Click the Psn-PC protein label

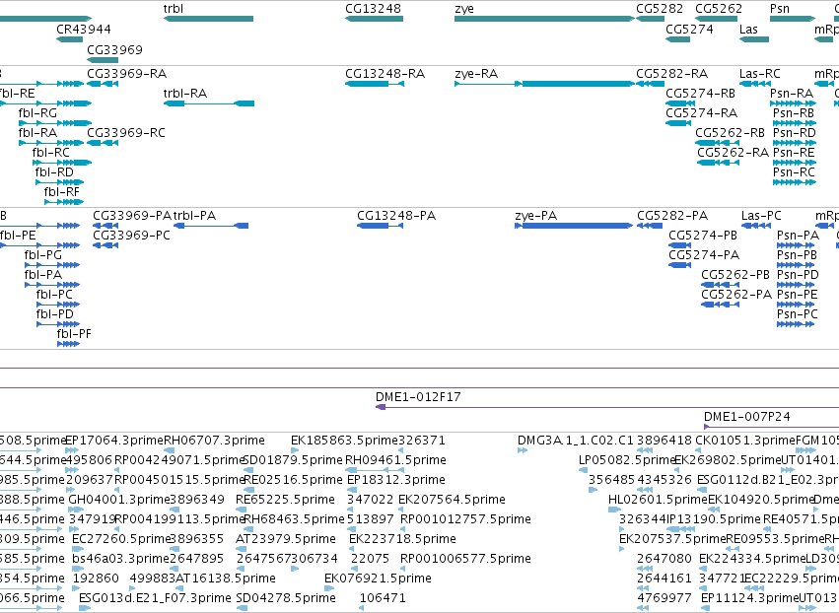point(797,314)
